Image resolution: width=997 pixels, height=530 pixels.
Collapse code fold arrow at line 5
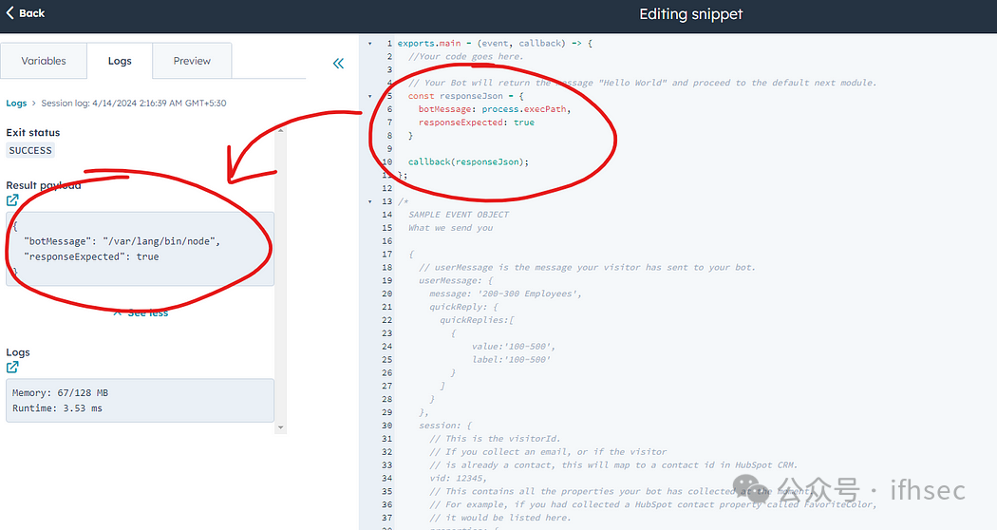[370, 96]
